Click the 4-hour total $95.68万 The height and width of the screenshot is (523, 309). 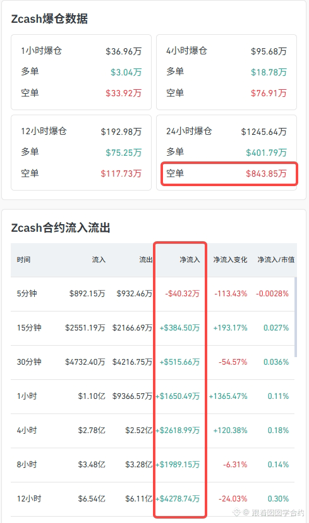click(x=269, y=51)
